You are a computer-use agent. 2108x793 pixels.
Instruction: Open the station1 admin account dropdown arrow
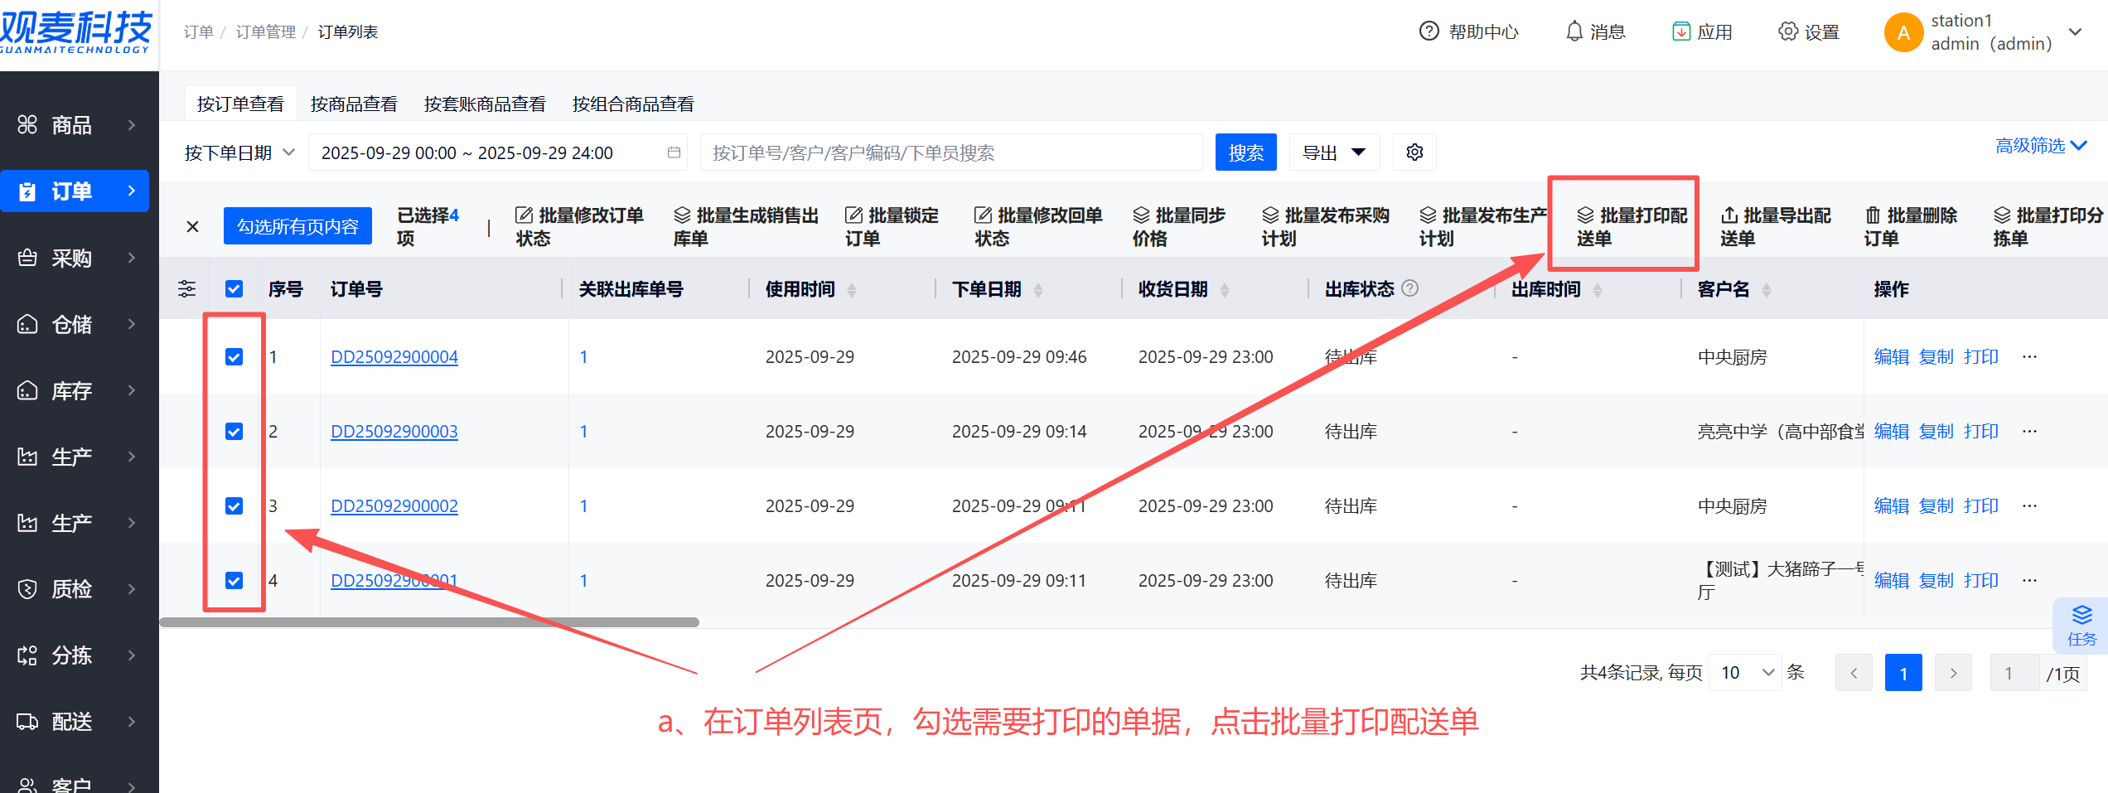tap(2076, 32)
